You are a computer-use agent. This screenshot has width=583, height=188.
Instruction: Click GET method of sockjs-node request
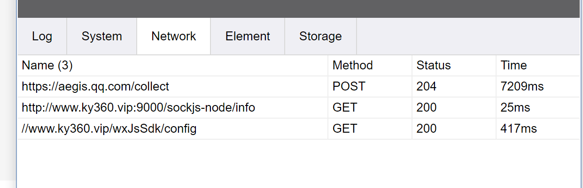pos(344,108)
